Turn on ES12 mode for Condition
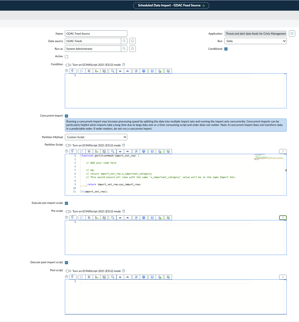The height and width of the screenshot is (322, 299). (69, 65)
